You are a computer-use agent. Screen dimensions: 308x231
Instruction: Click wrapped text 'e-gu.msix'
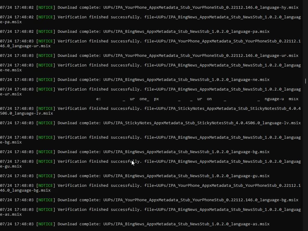click(11, 166)
